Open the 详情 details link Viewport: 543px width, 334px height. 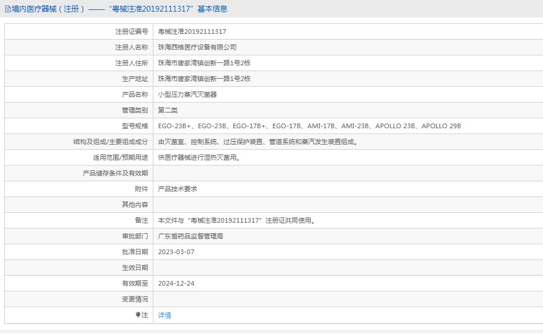click(x=164, y=315)
